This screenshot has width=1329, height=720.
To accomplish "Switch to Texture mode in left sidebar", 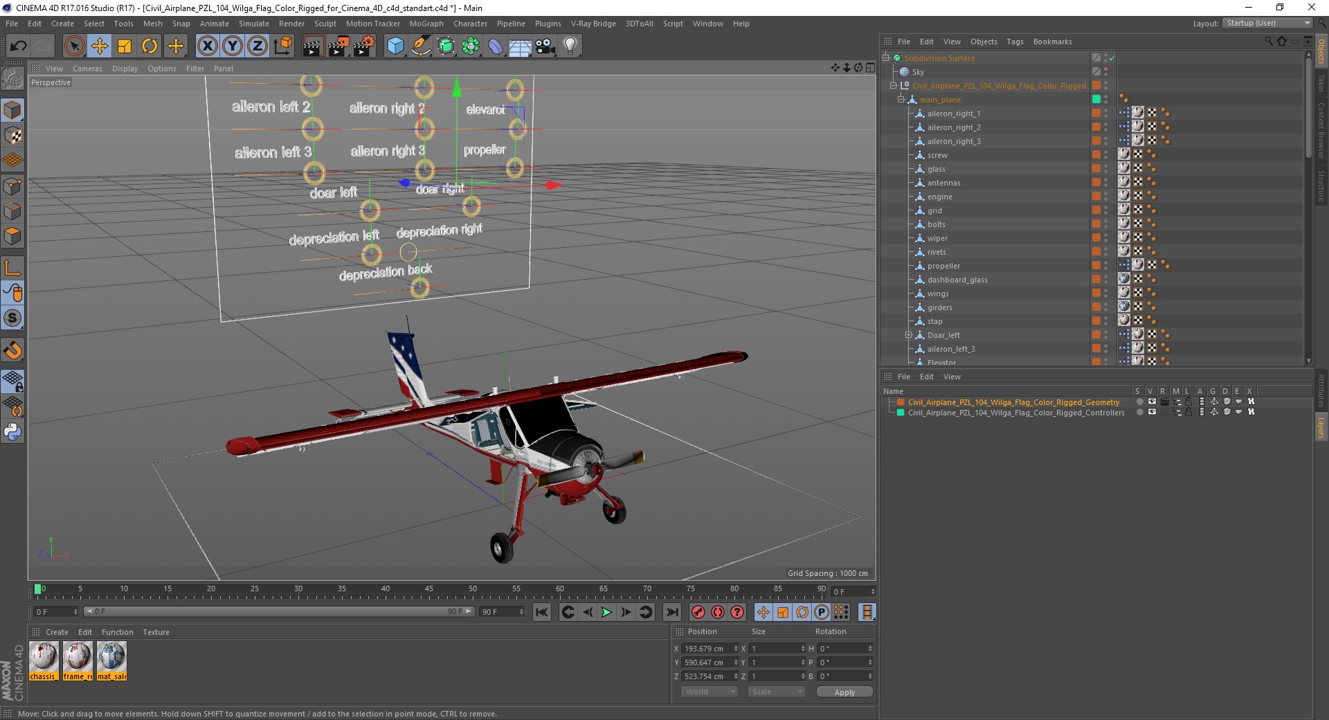I will [12, 135].
